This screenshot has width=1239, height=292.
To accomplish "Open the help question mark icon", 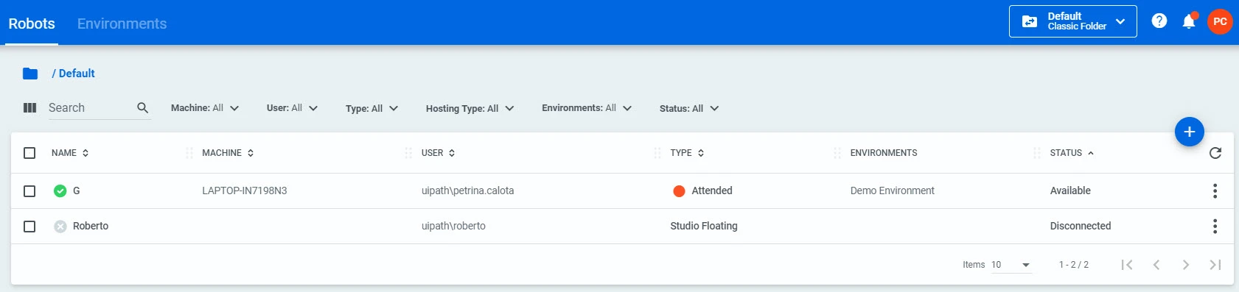I will click(x=1159, y=21).
